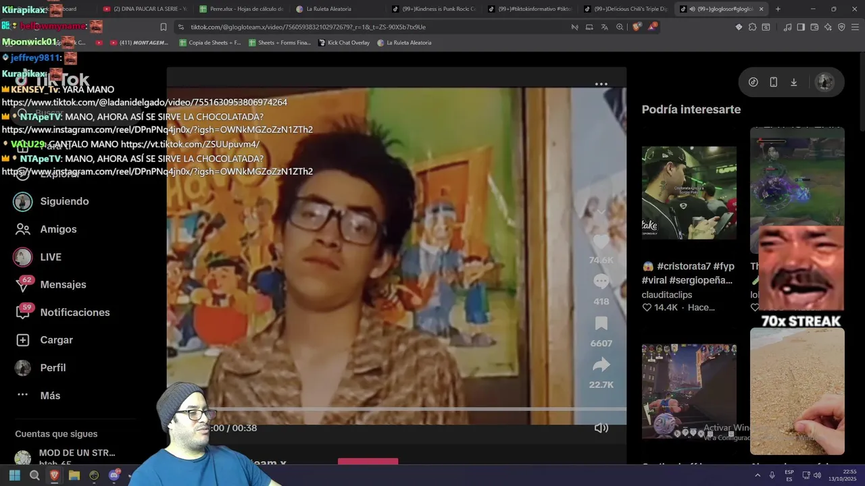The height and width of the screenshot is (486, 865).
Task: Click the #cristorata7 #fyp video caption
Action: point(688,273)
